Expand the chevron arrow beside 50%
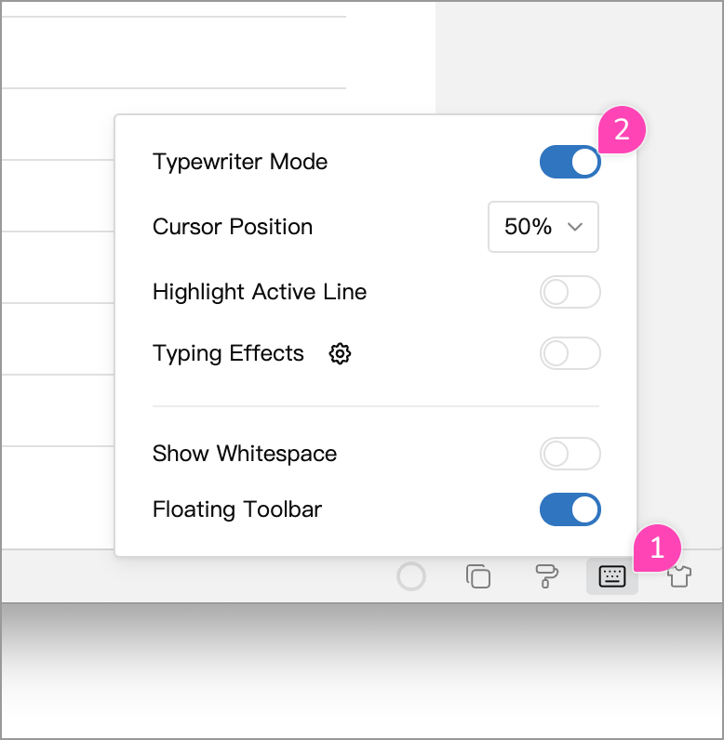Image resolution: width=724 pixels, height=740 pixels. pos(575,227)
